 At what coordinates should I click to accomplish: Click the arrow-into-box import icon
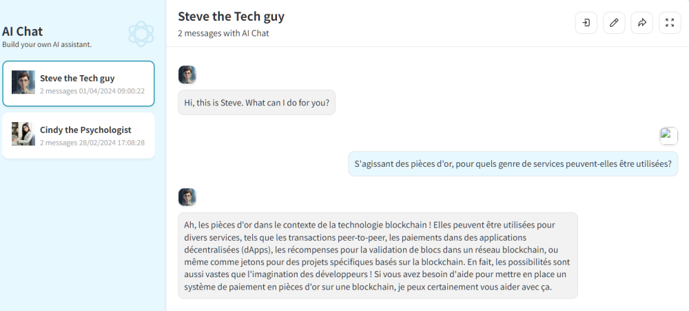[x=586, y=23]
